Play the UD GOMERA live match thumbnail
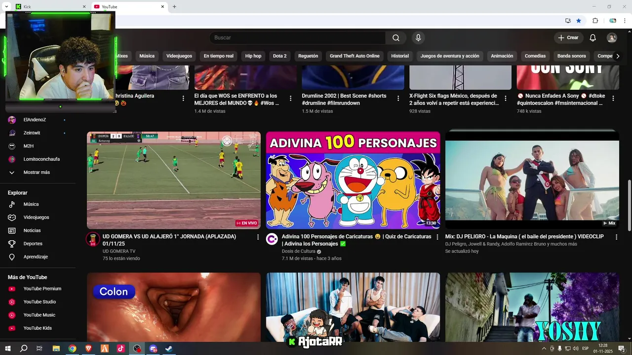632x355 pixels. click(174, 180)
